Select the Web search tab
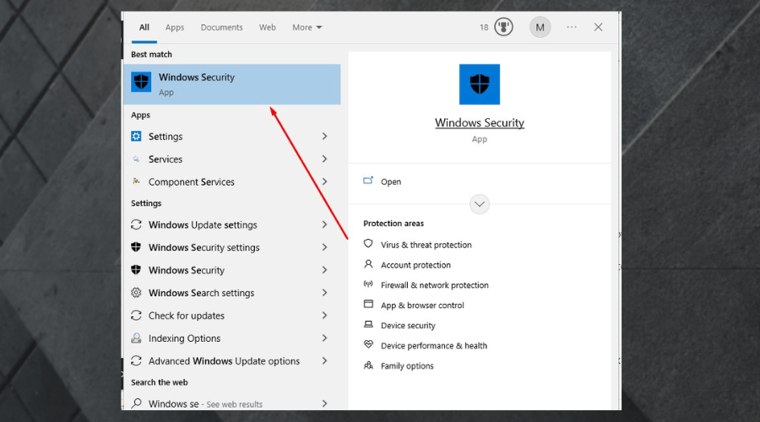This screenshot has width=760, height=422. (x=267, y=28)
